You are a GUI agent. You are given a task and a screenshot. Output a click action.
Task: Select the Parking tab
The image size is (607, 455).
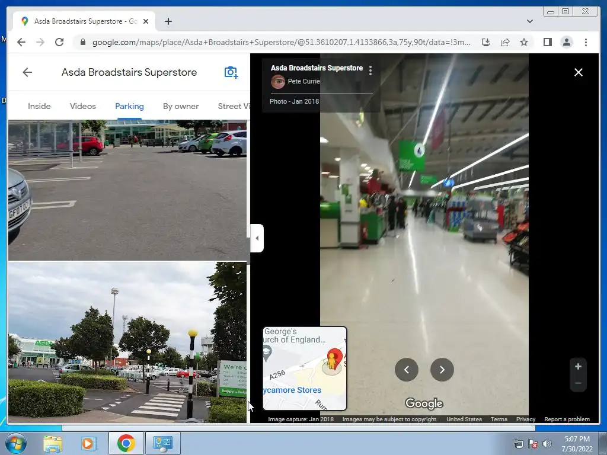[129, 106]
